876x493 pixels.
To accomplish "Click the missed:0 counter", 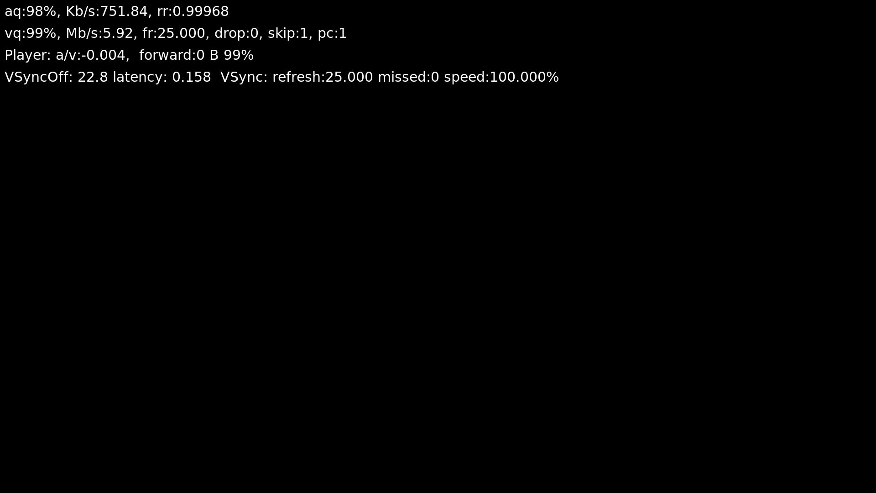I will (408, 77).
